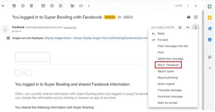Click the trash icon to delete conversation
Screen dimensions: 215x112
point(31,6)
